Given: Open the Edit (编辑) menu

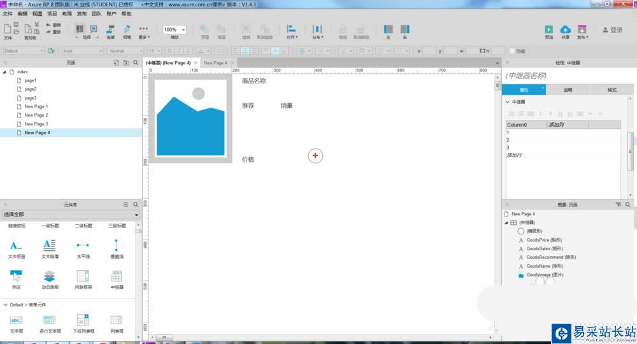Looking at the screenshot, I should [22, 14].
